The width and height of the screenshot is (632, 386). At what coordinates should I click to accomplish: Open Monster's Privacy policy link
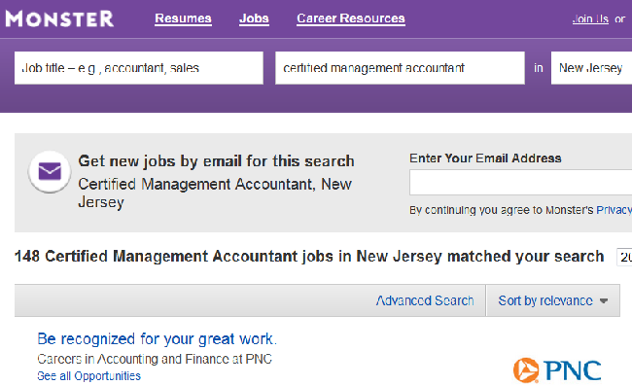click(614, 210)
